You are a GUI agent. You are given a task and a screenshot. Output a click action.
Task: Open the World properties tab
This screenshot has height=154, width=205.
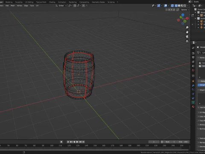pos(193,70)
